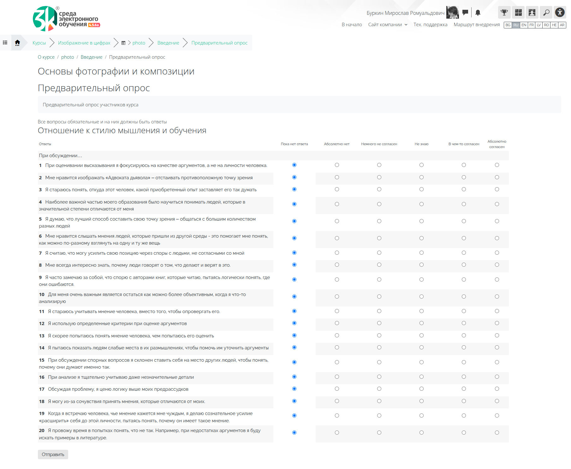Click the user profile avatar photo
This screenshot has height=469, width=571.
pyautogui.click(x=452, y=13)
